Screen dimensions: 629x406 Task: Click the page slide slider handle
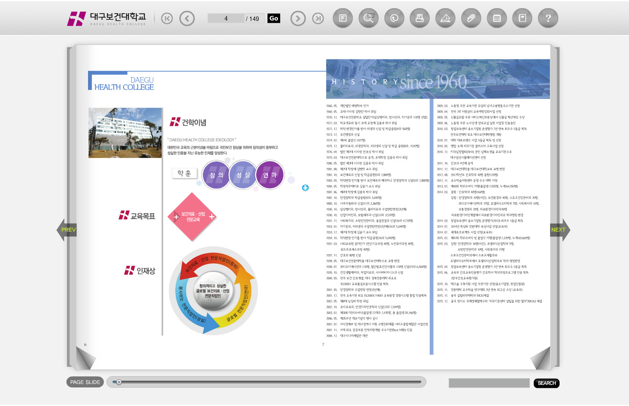click(x=119, y=382)
